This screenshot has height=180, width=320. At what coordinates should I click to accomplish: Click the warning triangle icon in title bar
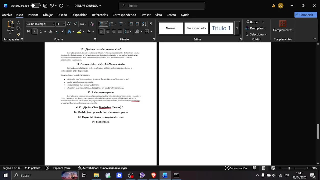pos(274,5)
